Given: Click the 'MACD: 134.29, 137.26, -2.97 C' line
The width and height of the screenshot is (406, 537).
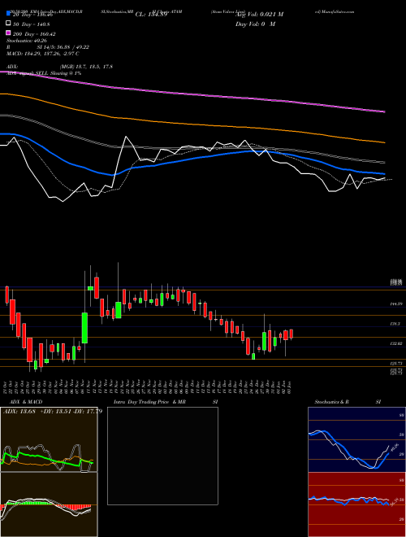Looking at the screenshot, I should click(x=43, y=54).
